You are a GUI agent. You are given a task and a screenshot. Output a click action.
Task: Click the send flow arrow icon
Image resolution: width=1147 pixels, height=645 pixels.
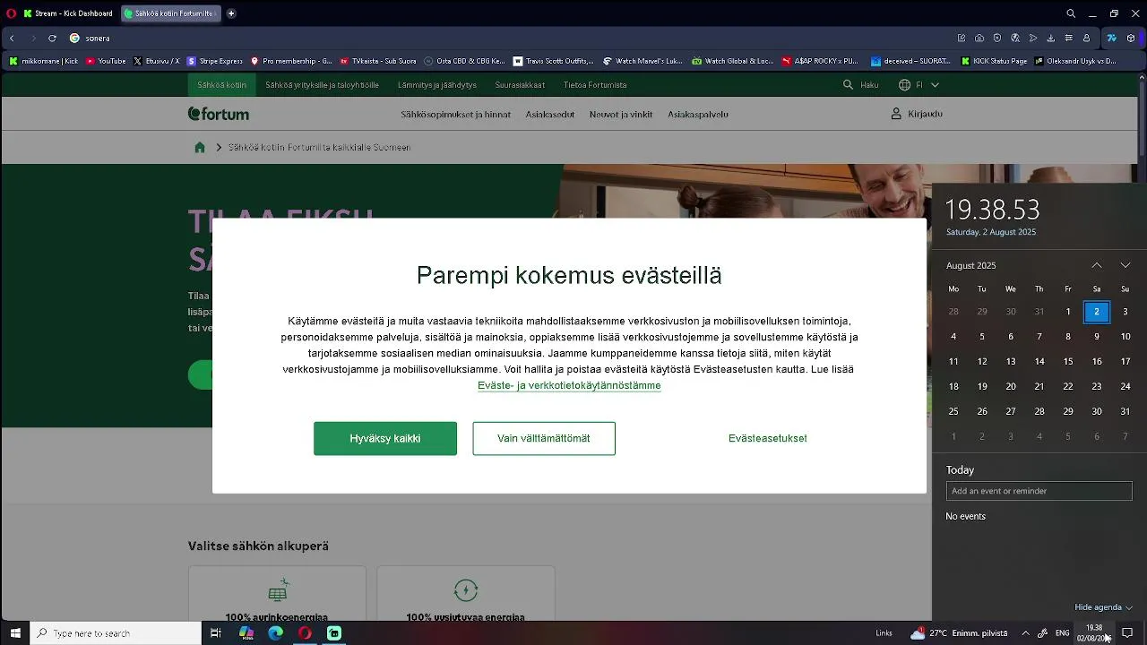coord(1033,39)
